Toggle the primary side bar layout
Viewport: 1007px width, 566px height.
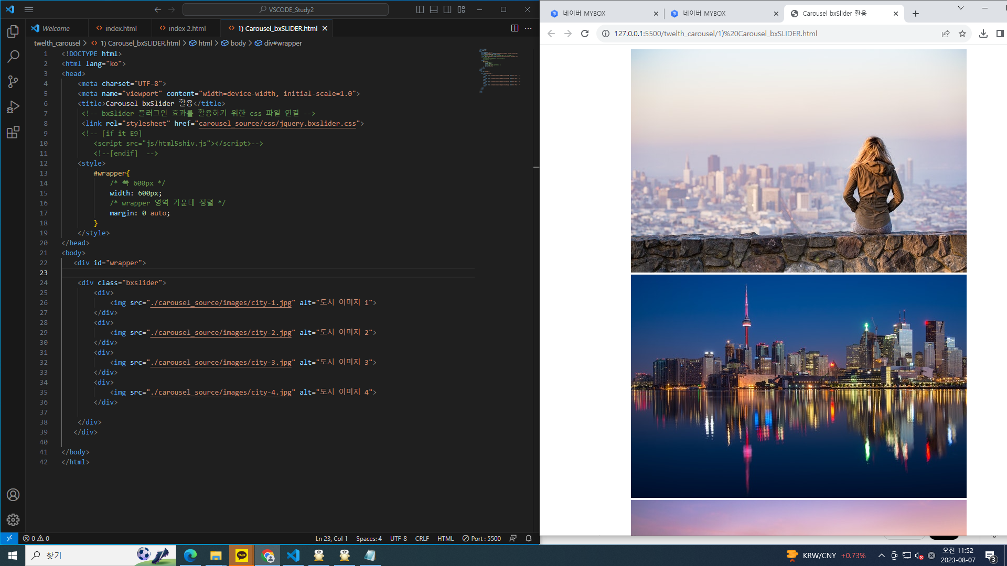click(x=420, y=9)
